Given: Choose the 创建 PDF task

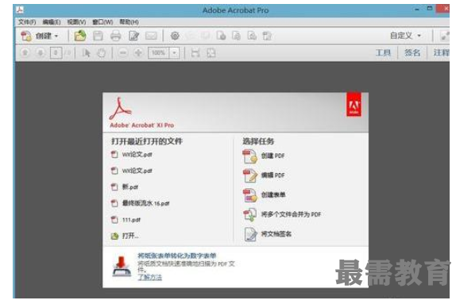Looking at the screenshot, I should click(x=264, y=156).
